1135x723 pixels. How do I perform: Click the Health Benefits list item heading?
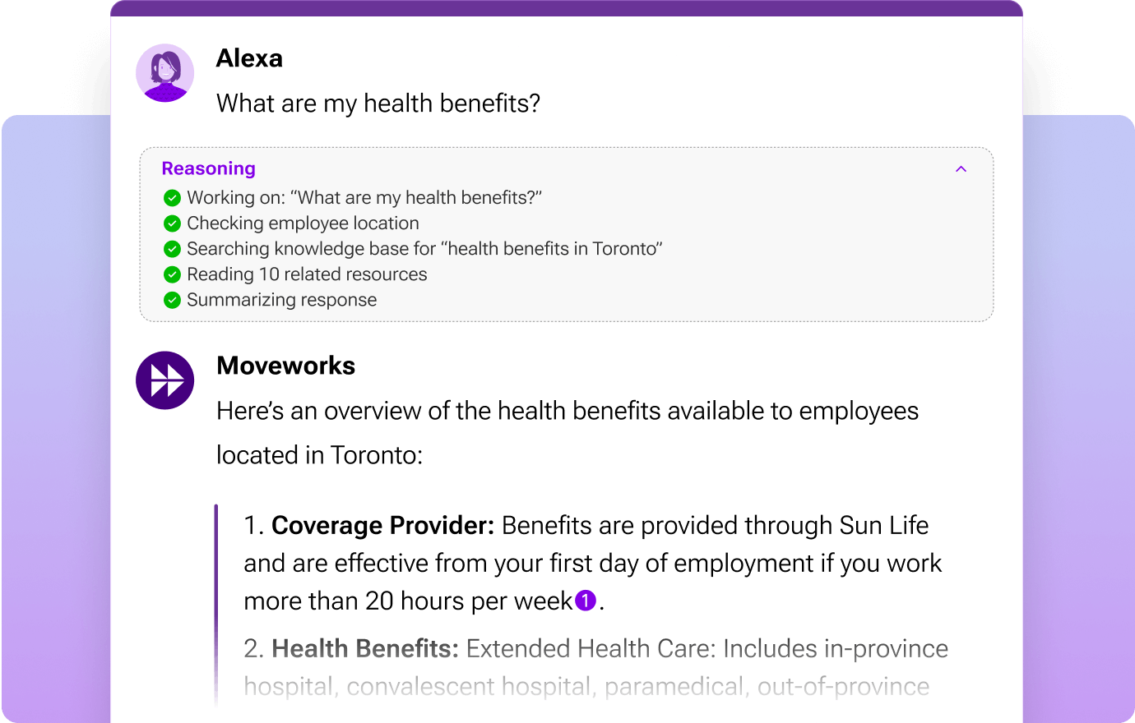(x=364, y=648)
